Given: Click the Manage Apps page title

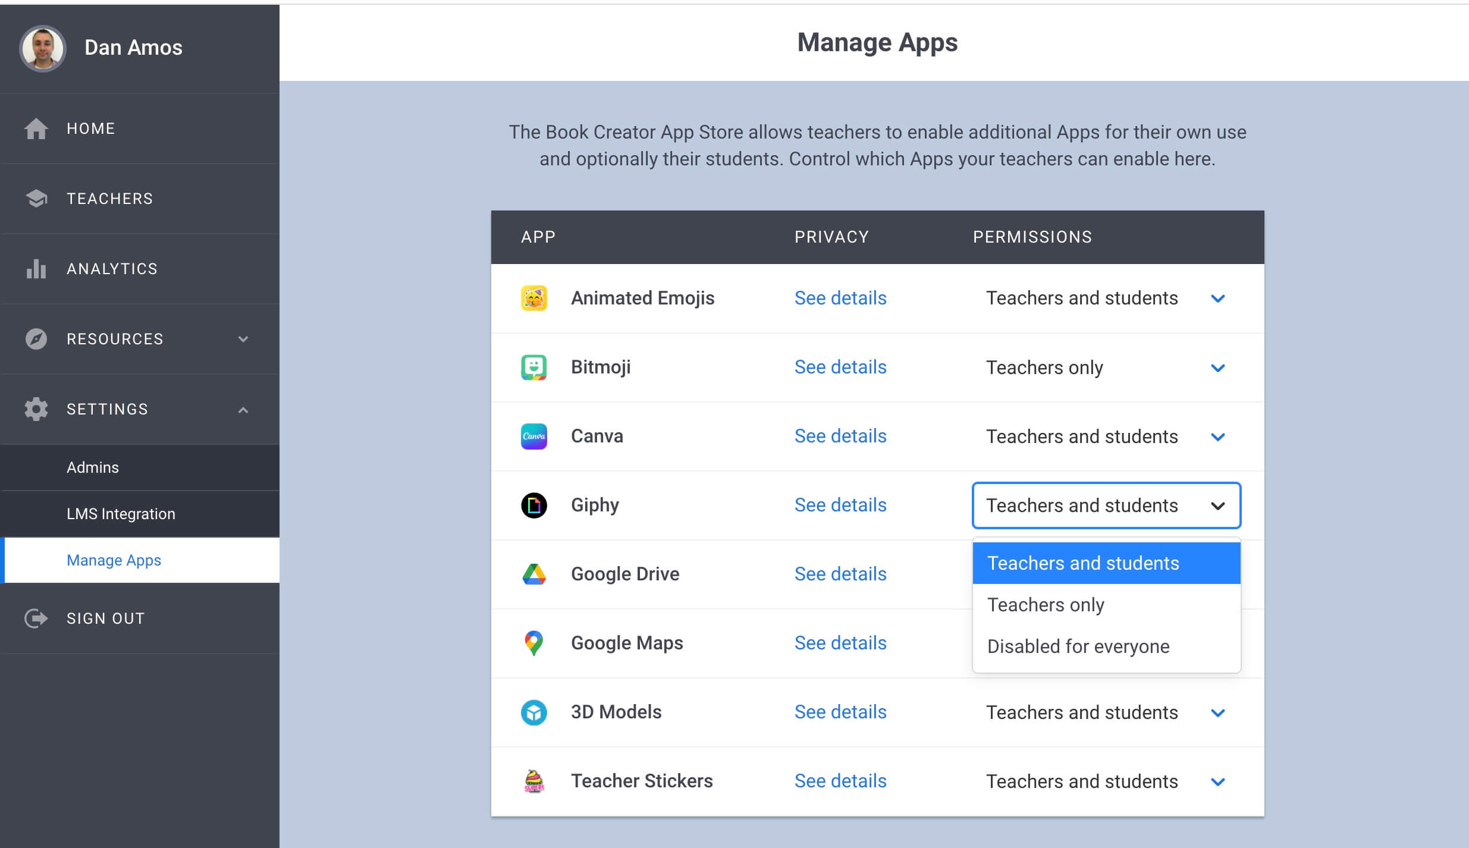Looking at the screenshot, I should [x=877, y=43].
